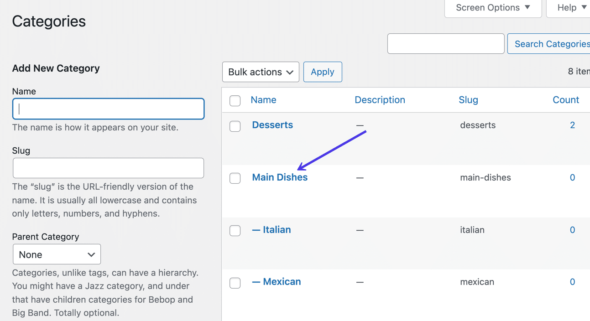590x321 pixels.
Task: Sort the table by Count
Action: tap(565, 99)
